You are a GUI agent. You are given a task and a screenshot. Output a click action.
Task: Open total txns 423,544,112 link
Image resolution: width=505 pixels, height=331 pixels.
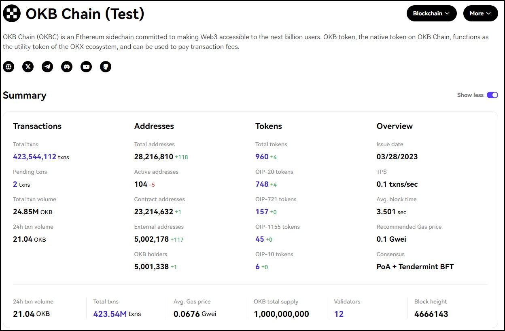[34, 157]
